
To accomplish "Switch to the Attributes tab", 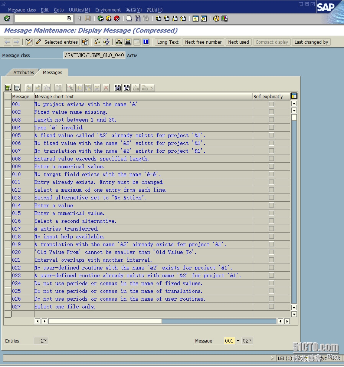I will click(x=23, y=72).
